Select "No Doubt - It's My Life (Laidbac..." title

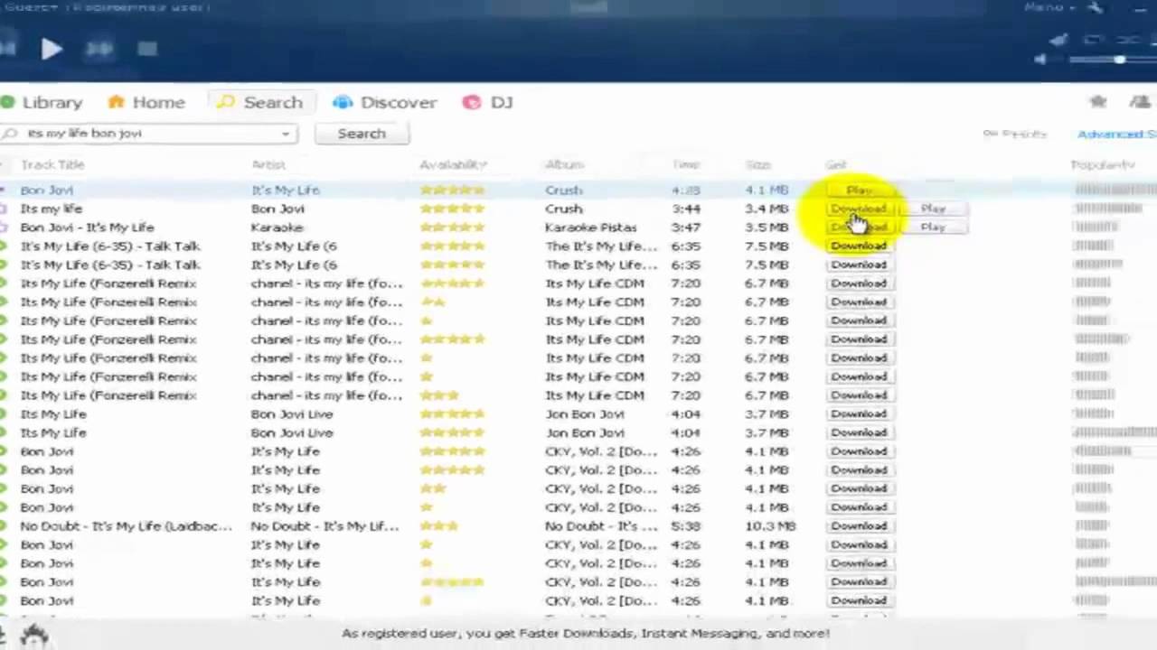point(127,526)
